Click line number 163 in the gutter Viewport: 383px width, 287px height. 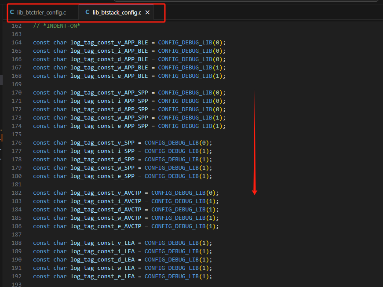[17, 34]
